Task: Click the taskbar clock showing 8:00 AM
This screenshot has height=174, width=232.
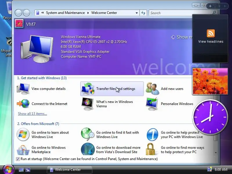Action: [x=221, y=170]
